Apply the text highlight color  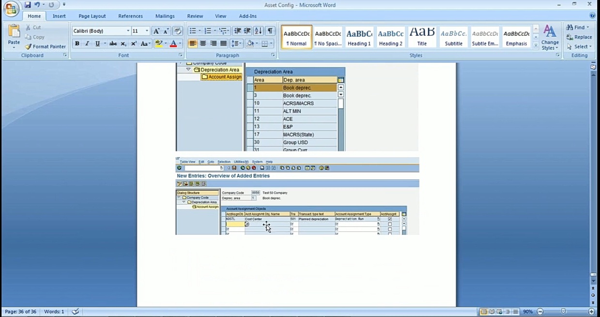[158, 44]
